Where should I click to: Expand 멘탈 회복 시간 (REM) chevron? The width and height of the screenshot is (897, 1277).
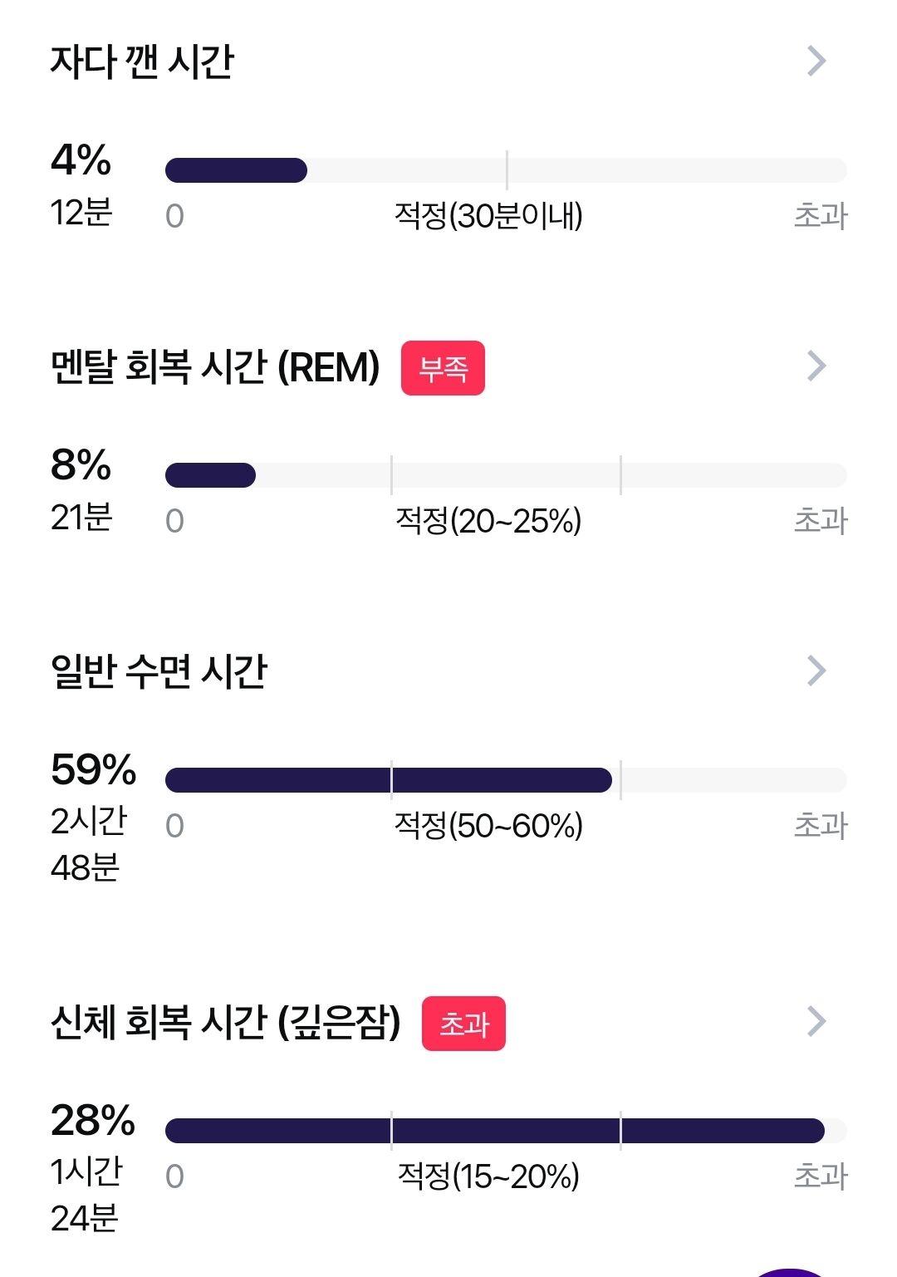pyautogui.click(x=816, y=366)
